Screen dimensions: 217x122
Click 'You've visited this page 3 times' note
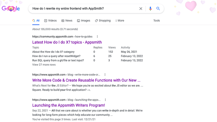point(64,119)
